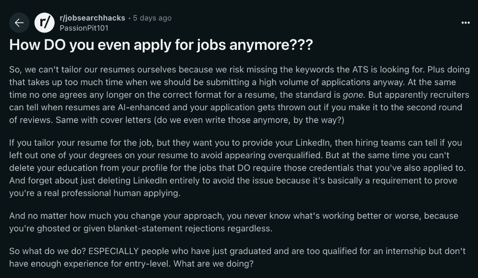This screenshot has height=278, width=478.
Task: Open the r/ subreddit avatar icon
Action: click(45, 23)
